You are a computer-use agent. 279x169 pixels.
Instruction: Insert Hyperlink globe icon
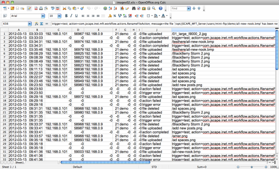pyautogui.click(x=105, y=8)
